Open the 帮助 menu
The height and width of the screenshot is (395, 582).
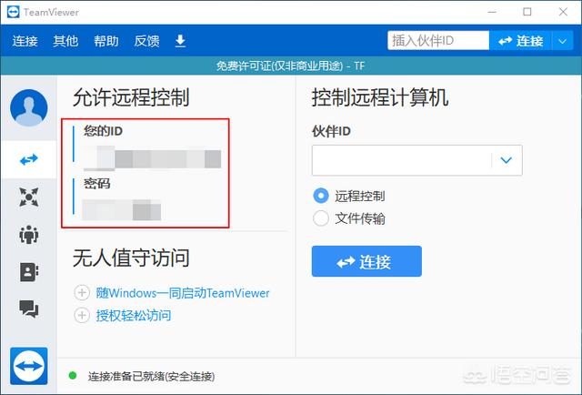pos(106,41)
